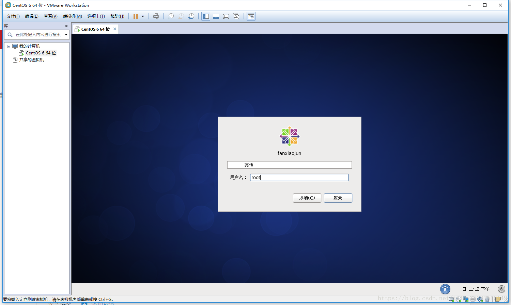This screenshot has height=305, width=511.
Task: Click the USB controller status icon
Action: point(487,299)
